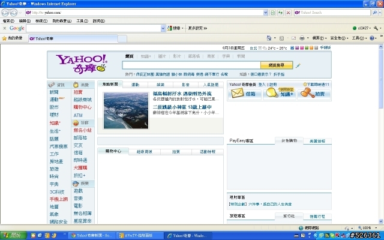This screenshot has height=240, width=384.
Task: Click the Yahoo Search magnifier button
Action: [x=374, y=13]
